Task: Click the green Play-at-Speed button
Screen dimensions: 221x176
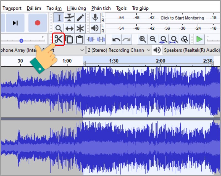Action: point(199,39)
